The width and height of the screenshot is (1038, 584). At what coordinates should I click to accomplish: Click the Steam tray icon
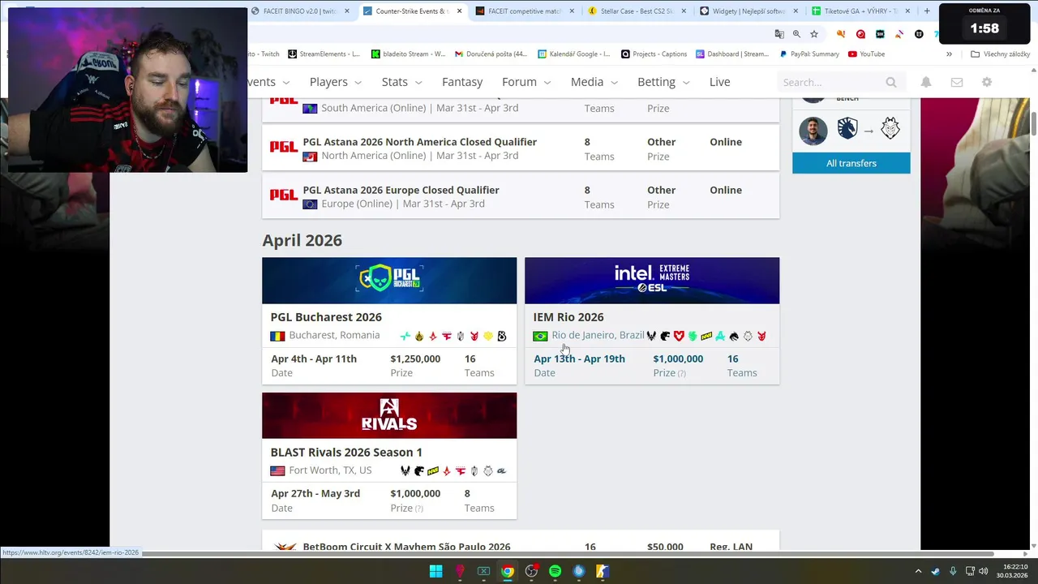coord(936,571)
